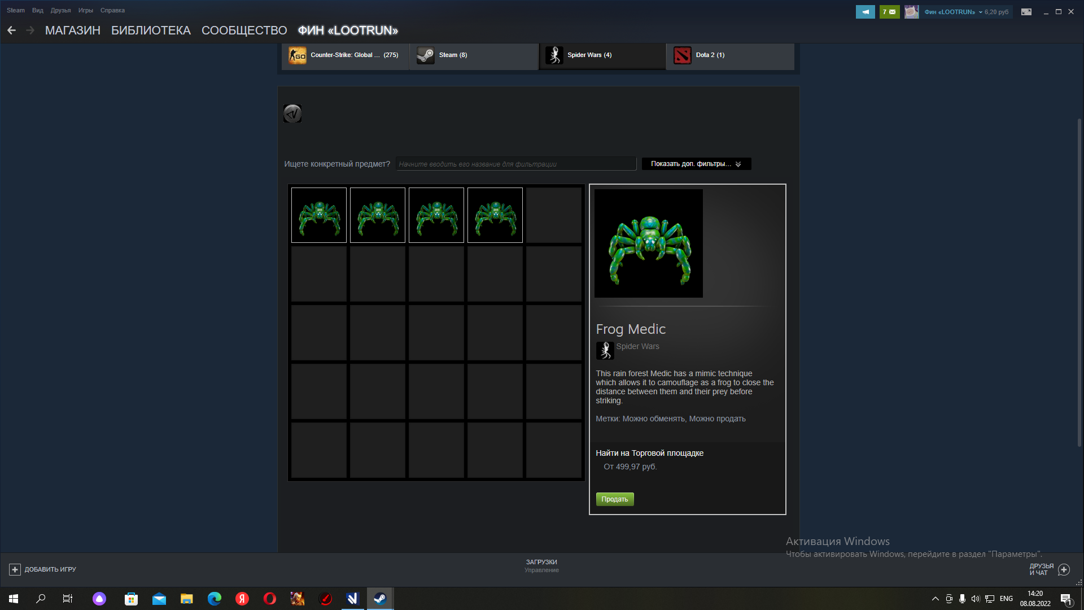This screenshot has width=1084, height=610.
Task: Switch to Dota 2 (1) inventory tab
Action: [x=730, y=56]
